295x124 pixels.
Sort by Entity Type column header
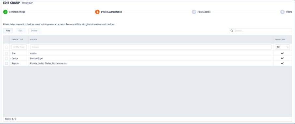(19, 39)
